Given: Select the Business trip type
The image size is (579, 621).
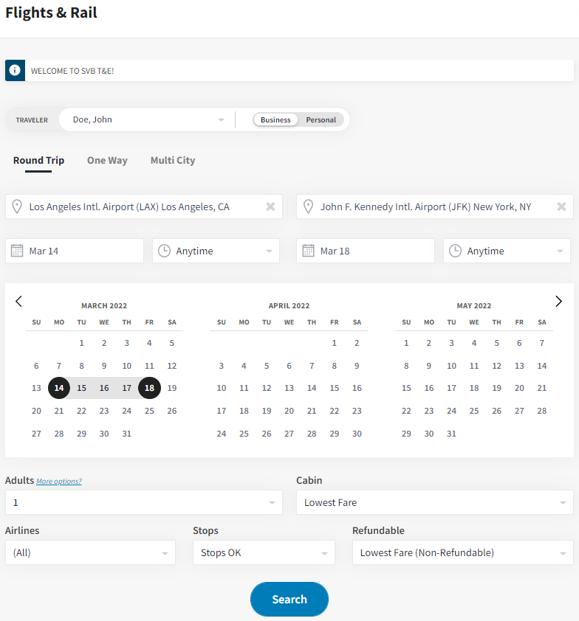Looking at the screenshot, I should [275, 119].
